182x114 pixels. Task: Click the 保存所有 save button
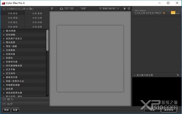coord(169,110)
